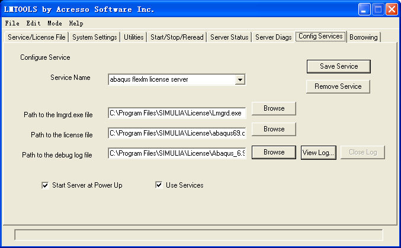Click the Close Log button
The width and height of the screenshot is (401, 248).
click(362, 152)
